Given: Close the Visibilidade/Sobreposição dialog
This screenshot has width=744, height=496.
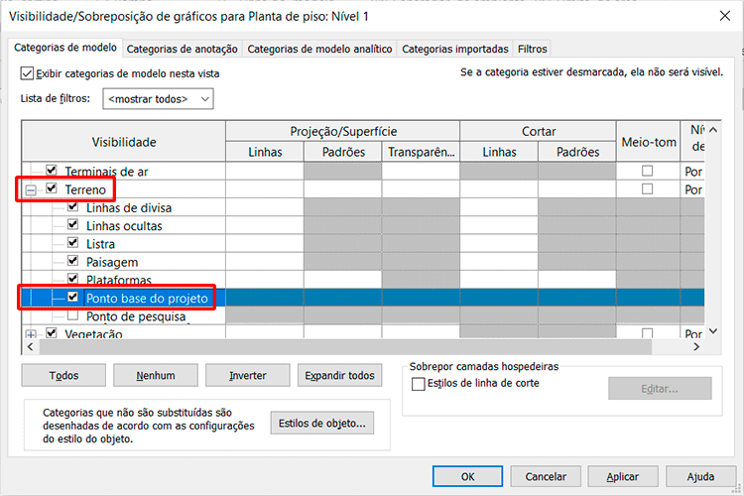Looking at the screenshot, I should click(724, 16).
